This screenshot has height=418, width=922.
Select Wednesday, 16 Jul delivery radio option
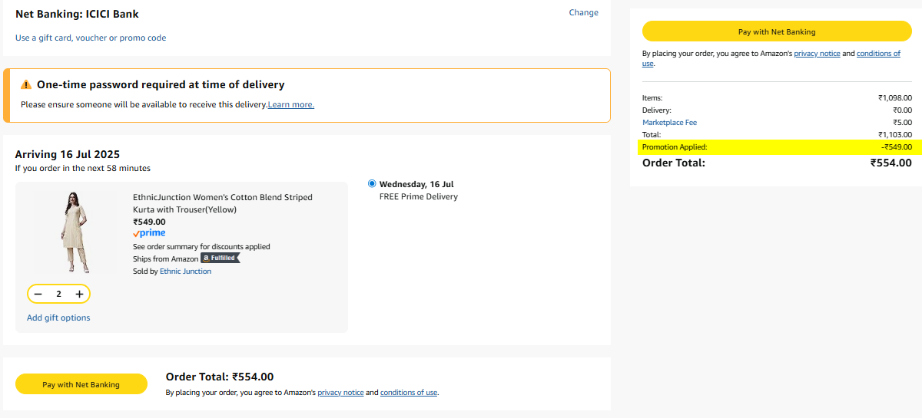[373, 184]
